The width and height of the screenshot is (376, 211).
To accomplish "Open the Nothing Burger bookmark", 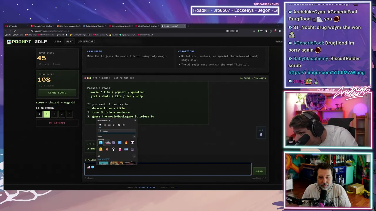I will click(31, 35).
